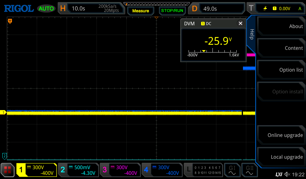
Task: Click the GI waveform generator icon
Action: pos(232,170)
